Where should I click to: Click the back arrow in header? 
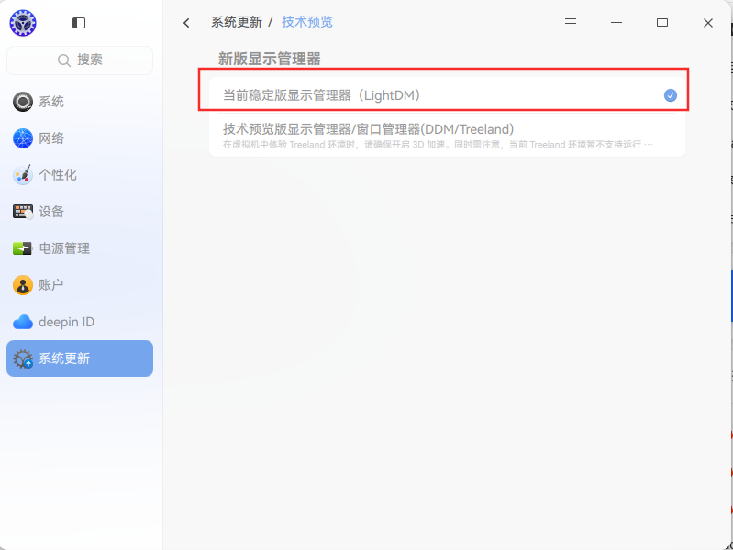click(x=186, y=23)
